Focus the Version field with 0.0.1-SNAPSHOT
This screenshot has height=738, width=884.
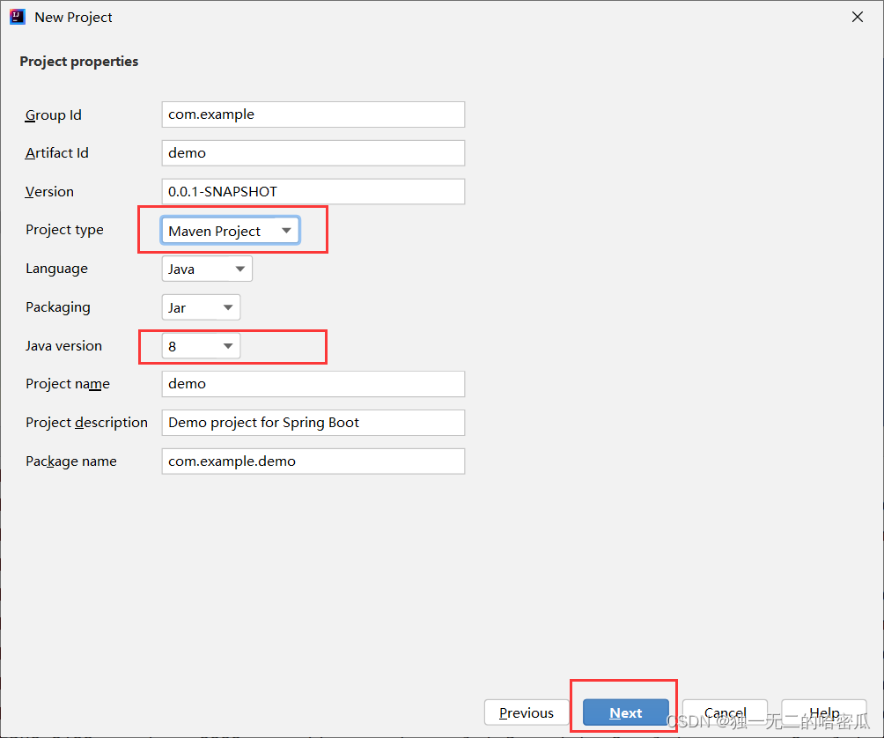tap(313, 192)
